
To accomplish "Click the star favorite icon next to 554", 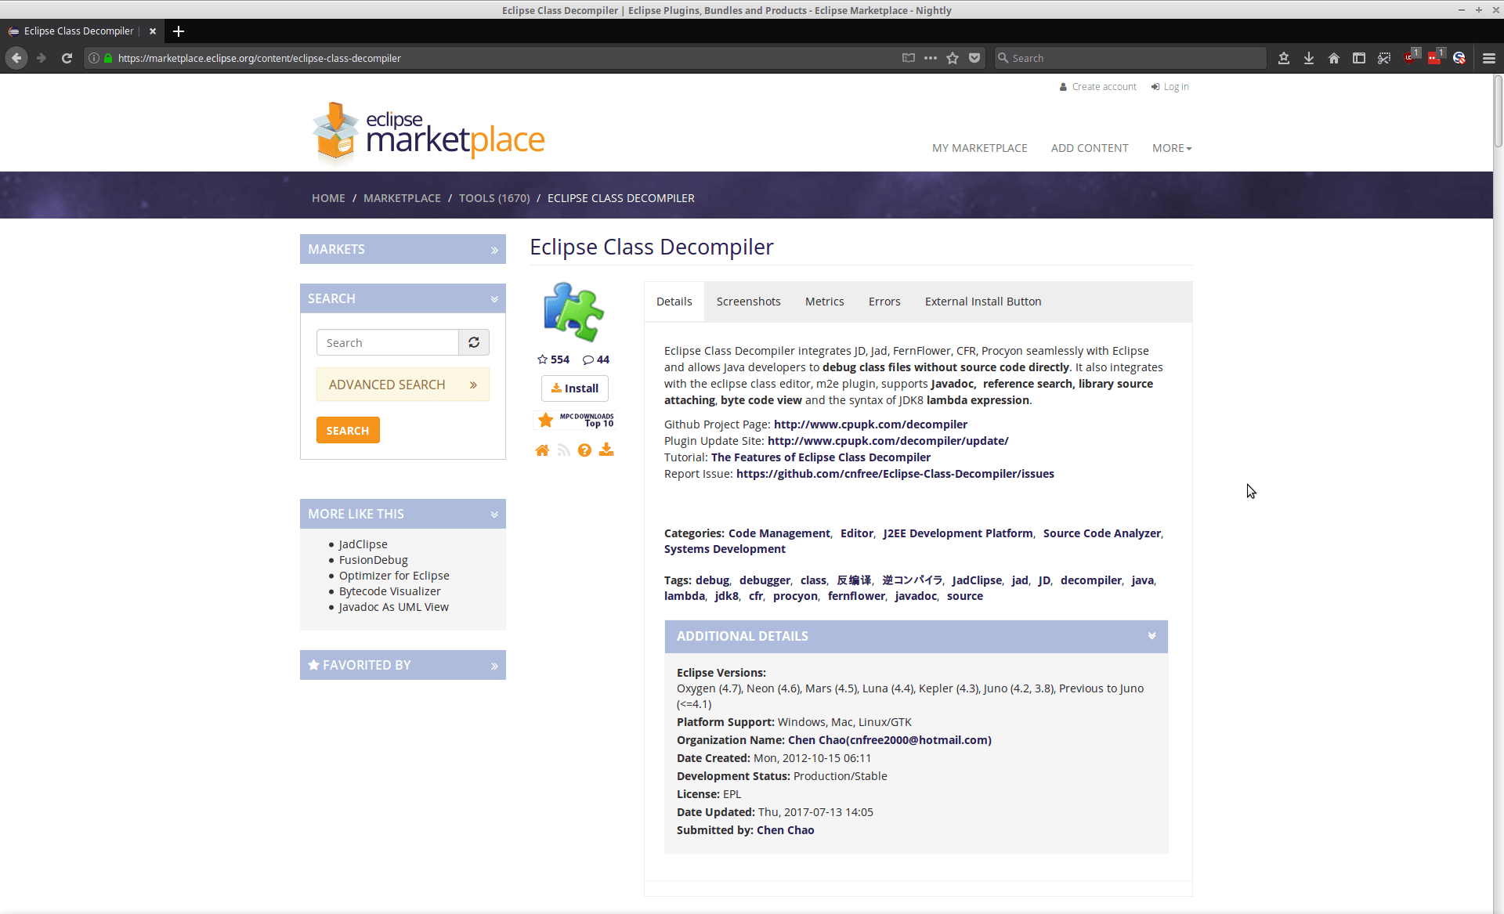I will [x=542, y=359].
